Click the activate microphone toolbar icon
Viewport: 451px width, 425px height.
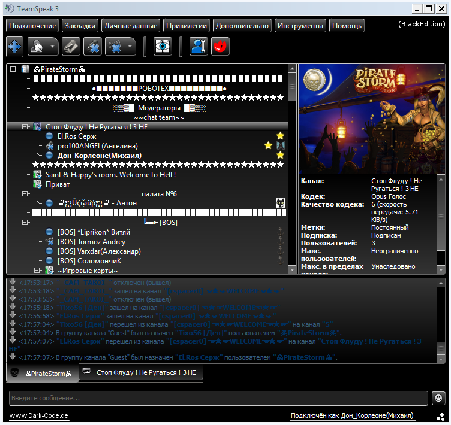click(71, 47)
